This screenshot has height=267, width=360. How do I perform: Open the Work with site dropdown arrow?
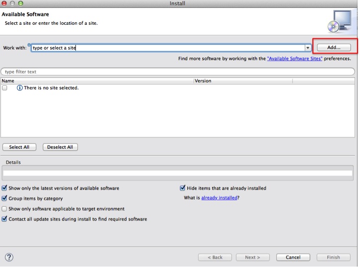tap(308, 48)
